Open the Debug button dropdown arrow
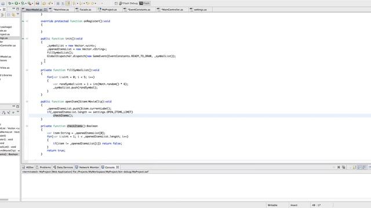This screenshot has height=208, width=371. click(x=13, y=3)
